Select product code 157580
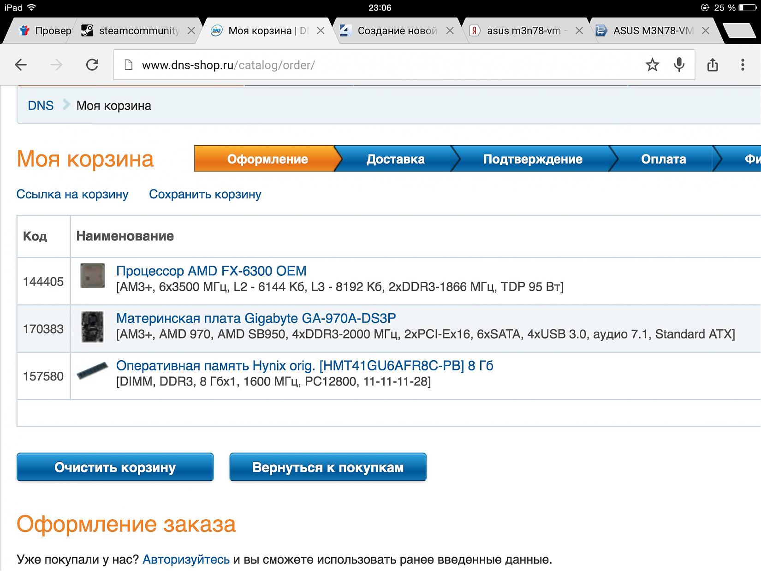This screenshot has width=761, height=571. [43, 376]
